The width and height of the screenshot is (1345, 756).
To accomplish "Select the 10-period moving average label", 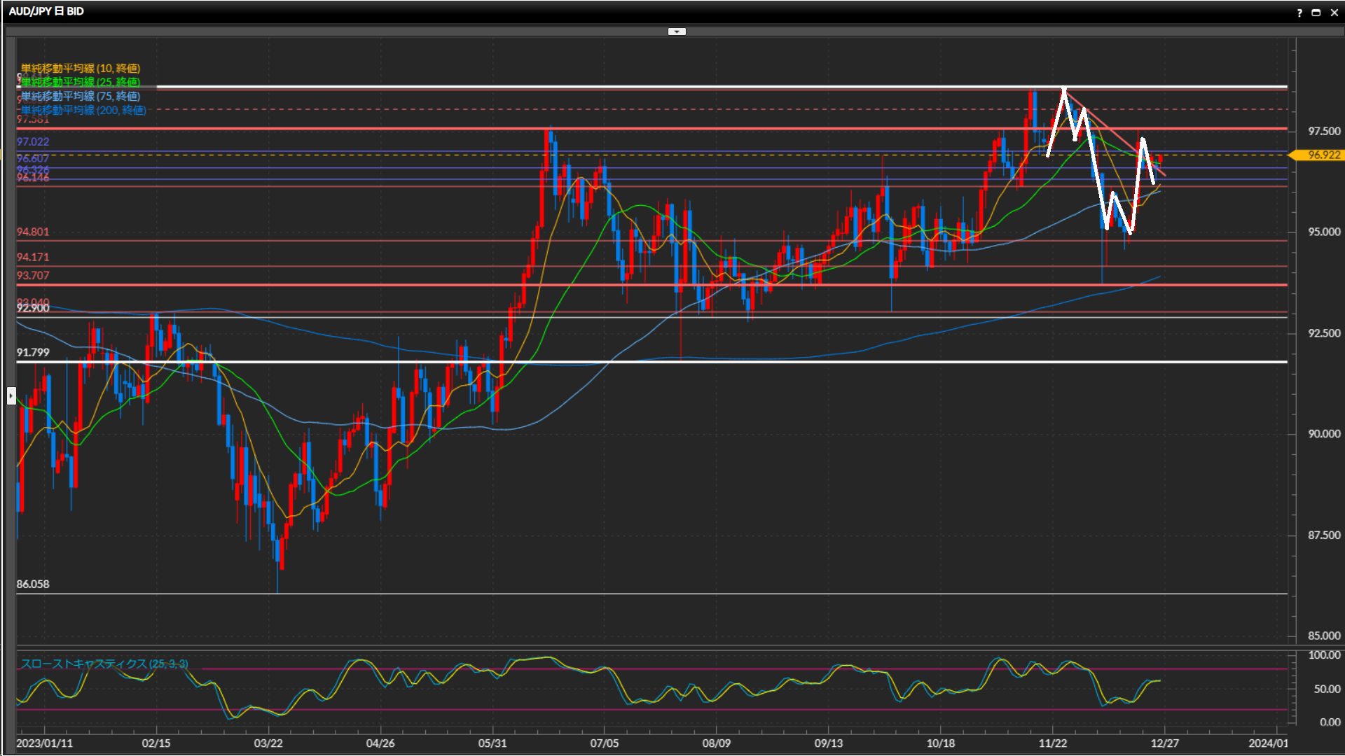I will [x=80, y=68].
